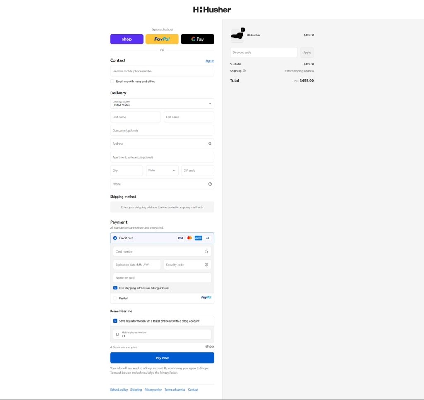The image size is (424, 400).
Task: Open the Country/Region dropdown
Action: tap(162, 104)
